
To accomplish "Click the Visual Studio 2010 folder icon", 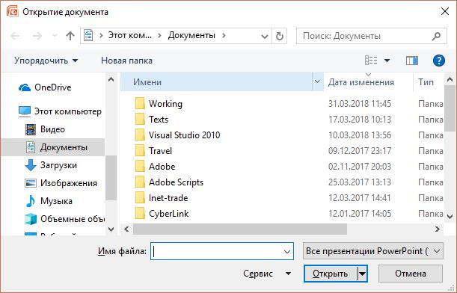I will coord(140,135).
